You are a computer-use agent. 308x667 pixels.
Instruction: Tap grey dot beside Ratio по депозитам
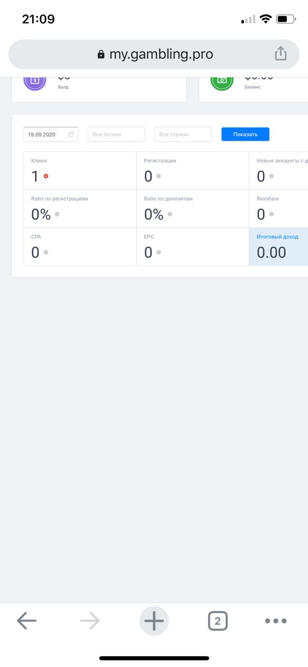[170, 214]
